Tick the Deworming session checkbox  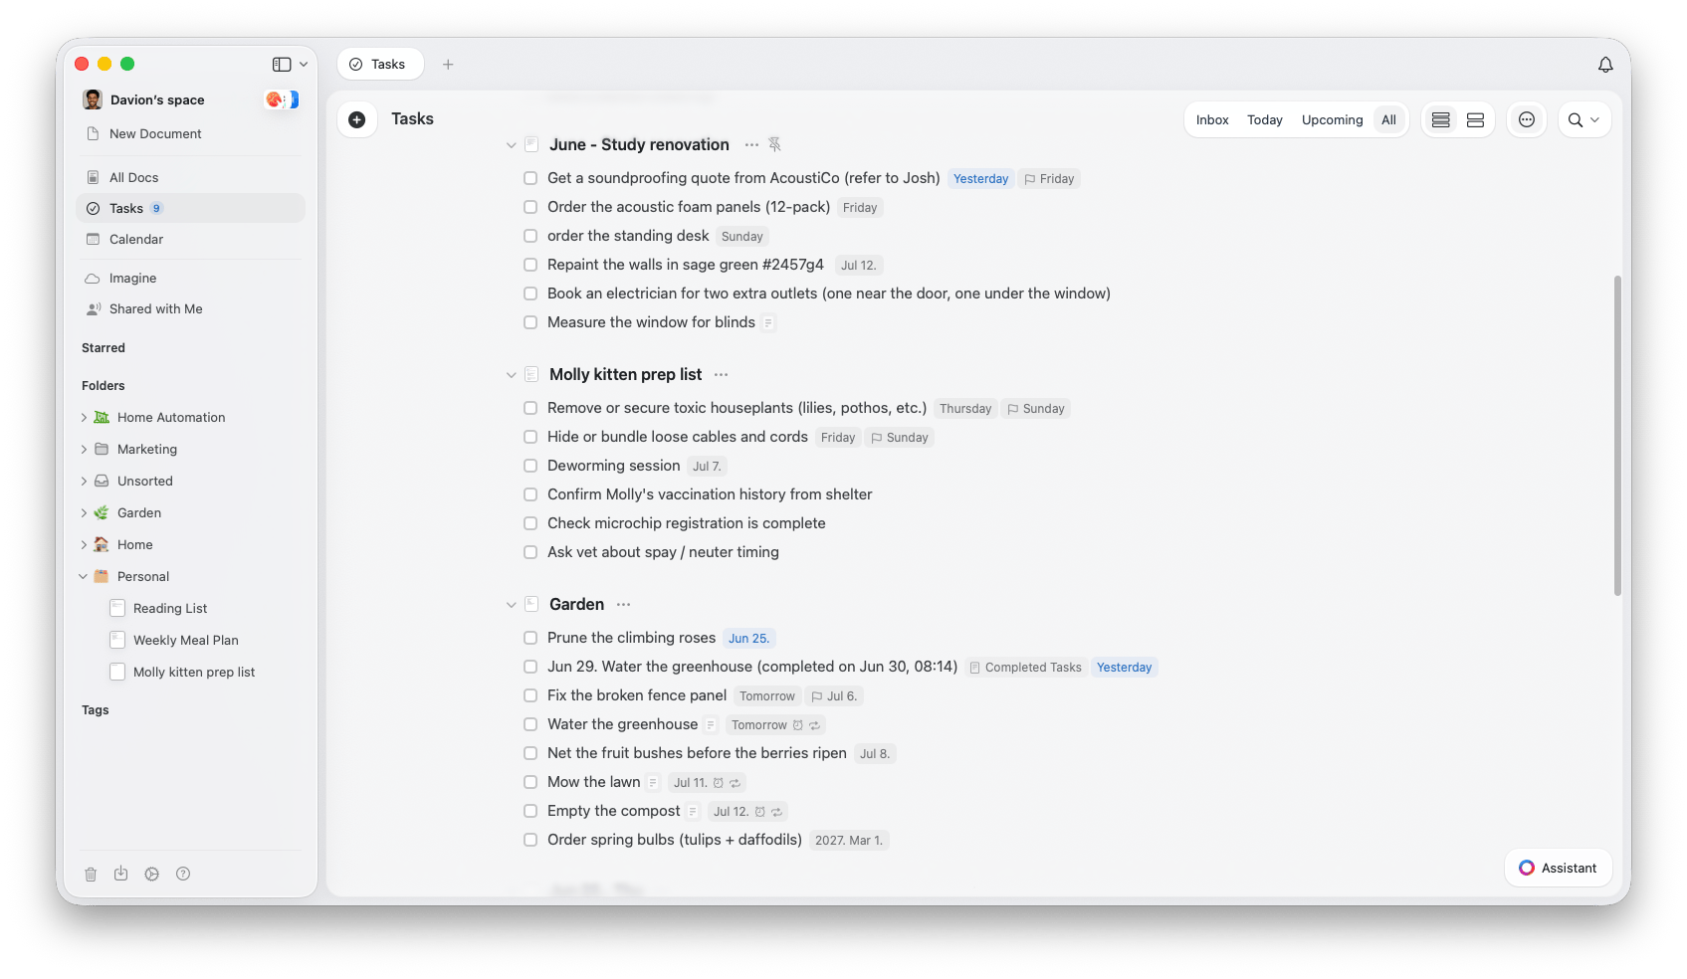[x=530, y=467]
